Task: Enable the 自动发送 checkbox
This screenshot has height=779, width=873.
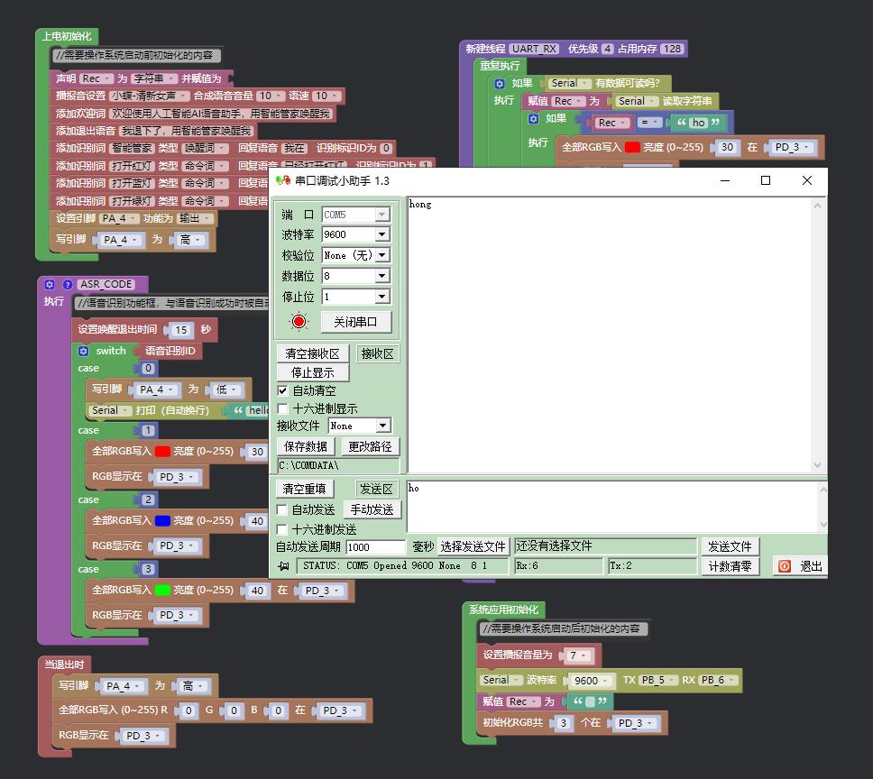Action: click(282, 509)
